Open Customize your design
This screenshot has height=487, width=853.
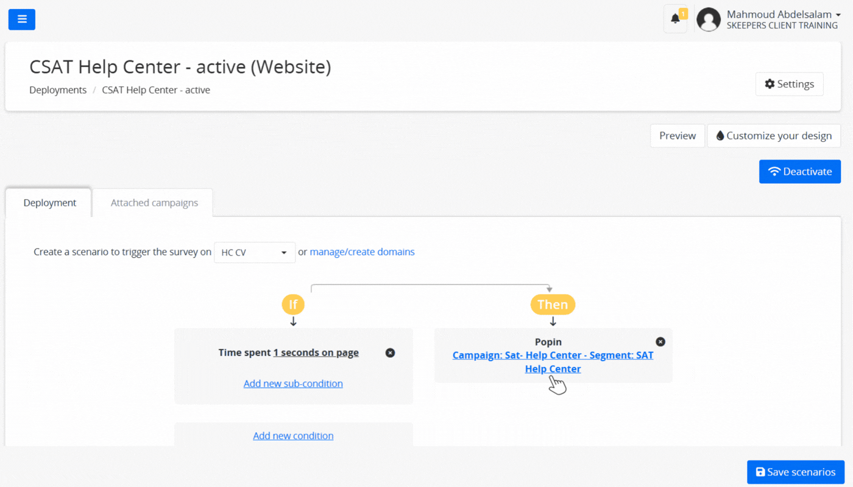click(x=773, y=136)
